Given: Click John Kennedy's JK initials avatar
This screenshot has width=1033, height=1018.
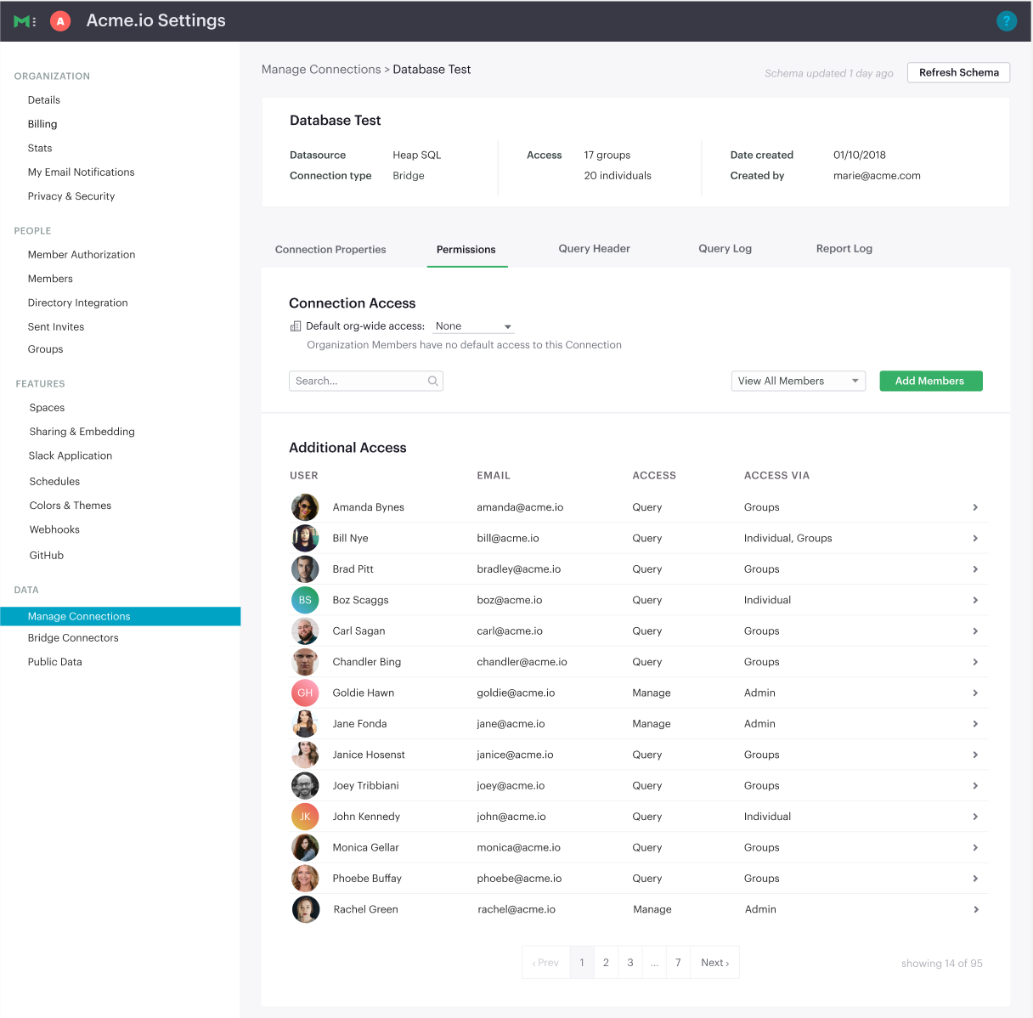Looking at the screenshot, I should [305, 817].
